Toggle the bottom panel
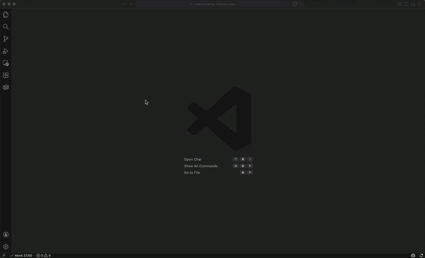Image resolution: width=425 pixels, height=258 pixels. point(413,4)
